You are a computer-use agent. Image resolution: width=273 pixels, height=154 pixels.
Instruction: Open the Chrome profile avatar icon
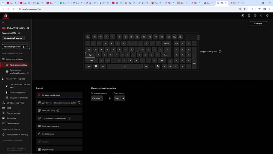click(265, 9)
